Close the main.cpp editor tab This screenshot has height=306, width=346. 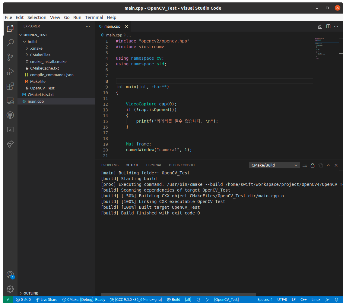(x=126, y=27)
